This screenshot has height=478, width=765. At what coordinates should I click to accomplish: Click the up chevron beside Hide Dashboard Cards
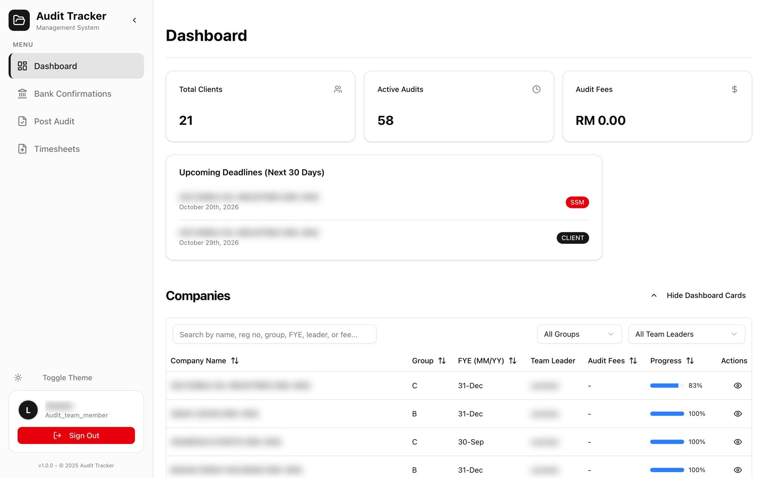[x=654, y=295]
